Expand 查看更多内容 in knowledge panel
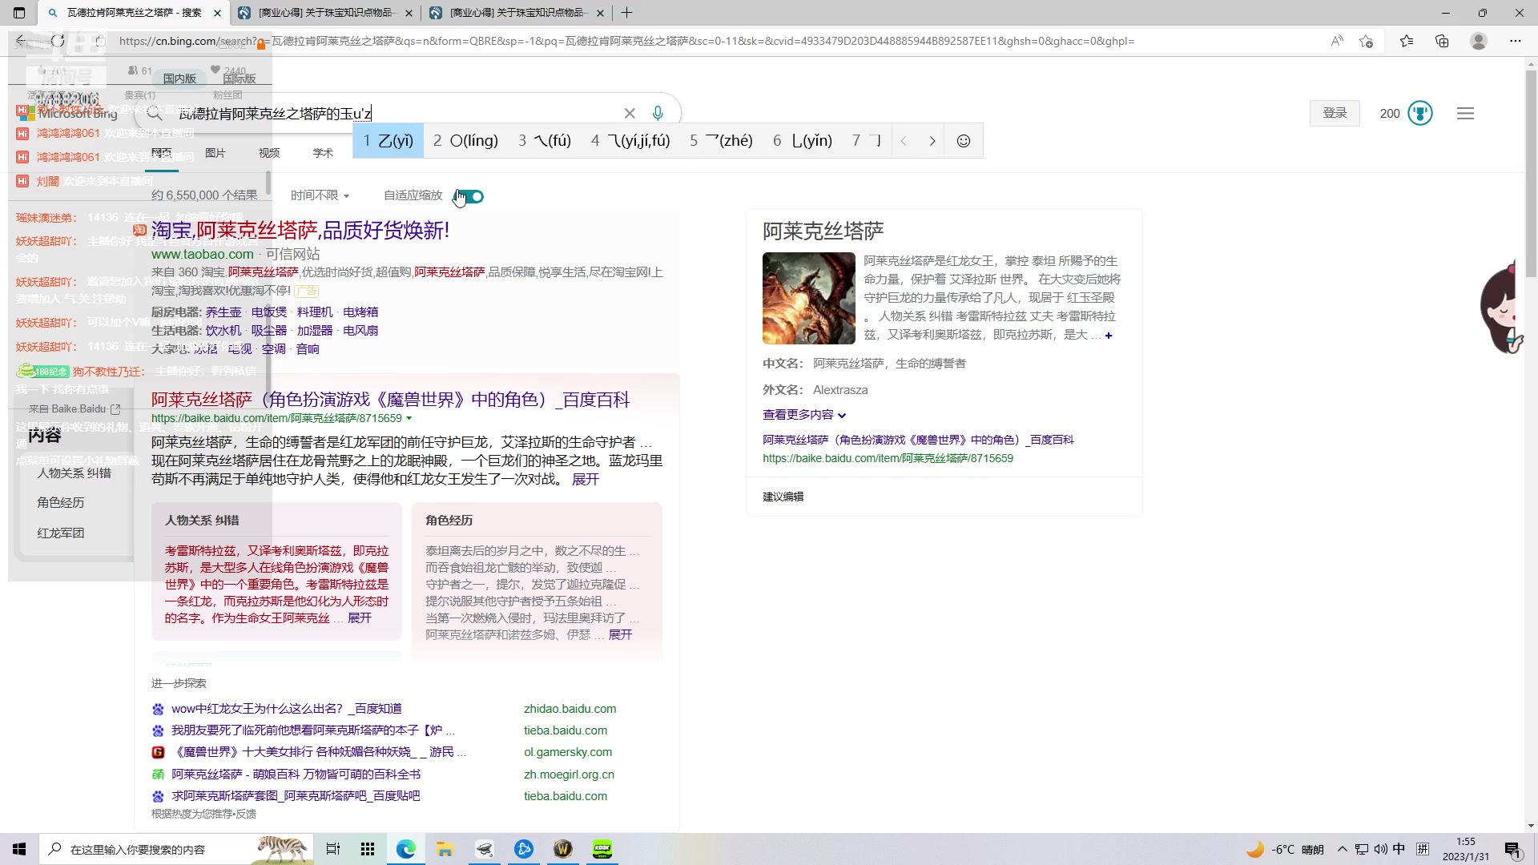 (x=804, y=415)
